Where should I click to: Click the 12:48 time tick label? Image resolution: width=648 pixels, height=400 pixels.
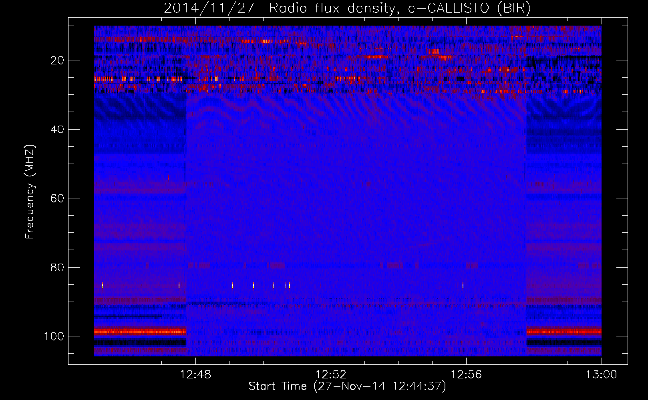tap(195, 375)
